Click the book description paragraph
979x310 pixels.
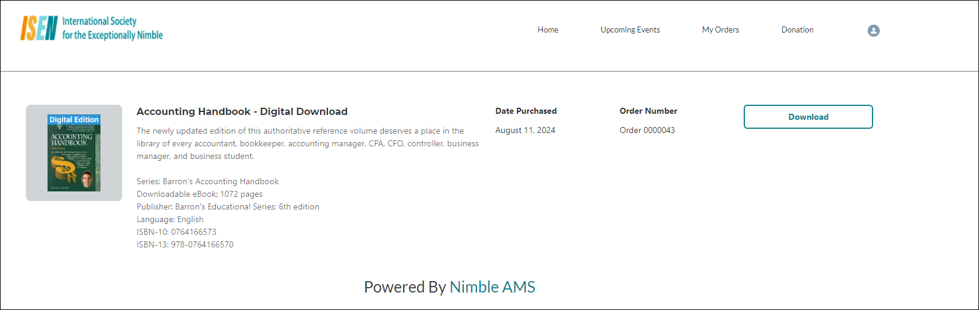tap(307, 143)
